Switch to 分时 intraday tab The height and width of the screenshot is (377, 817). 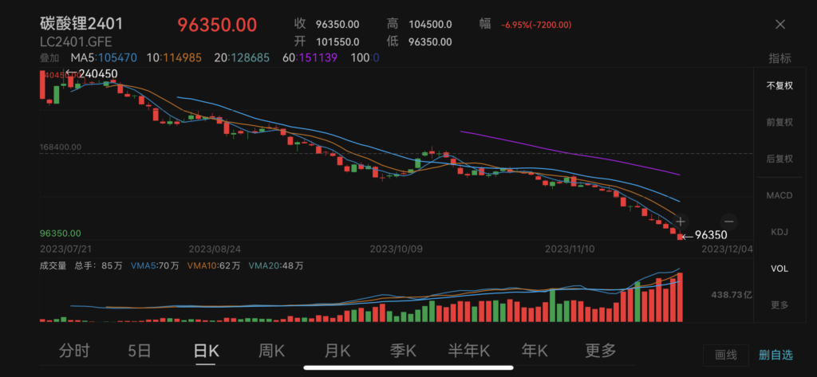click(74, 351)
